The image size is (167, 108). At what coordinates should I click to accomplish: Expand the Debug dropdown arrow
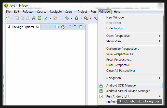click(x=71, y=18)
